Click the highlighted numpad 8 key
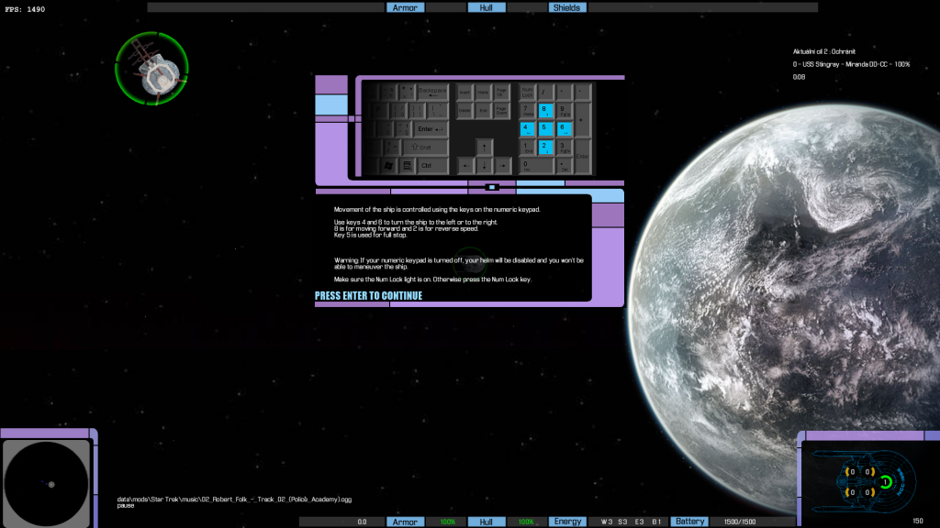 click(545, 111)
